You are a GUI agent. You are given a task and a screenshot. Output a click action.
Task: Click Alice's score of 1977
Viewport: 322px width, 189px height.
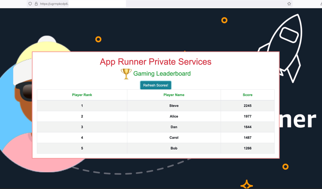tap(247, 116)
